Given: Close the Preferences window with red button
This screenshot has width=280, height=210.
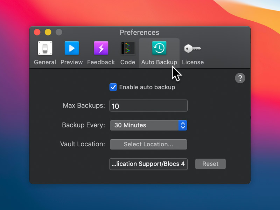Looking at the screenshot, I should 37,33.
